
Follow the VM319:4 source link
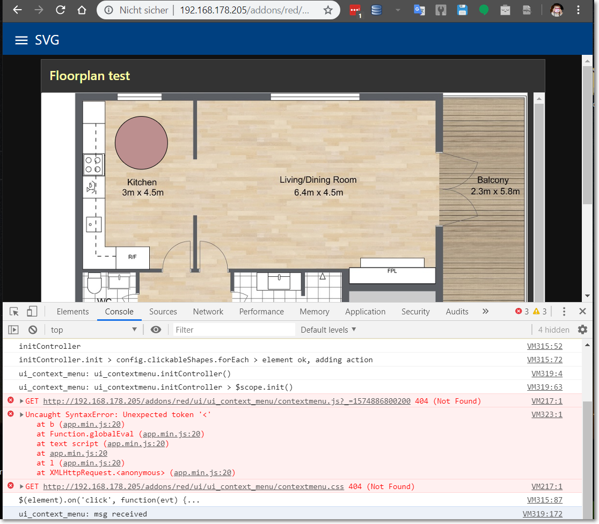pyautogui.click(x=547, y=373)
